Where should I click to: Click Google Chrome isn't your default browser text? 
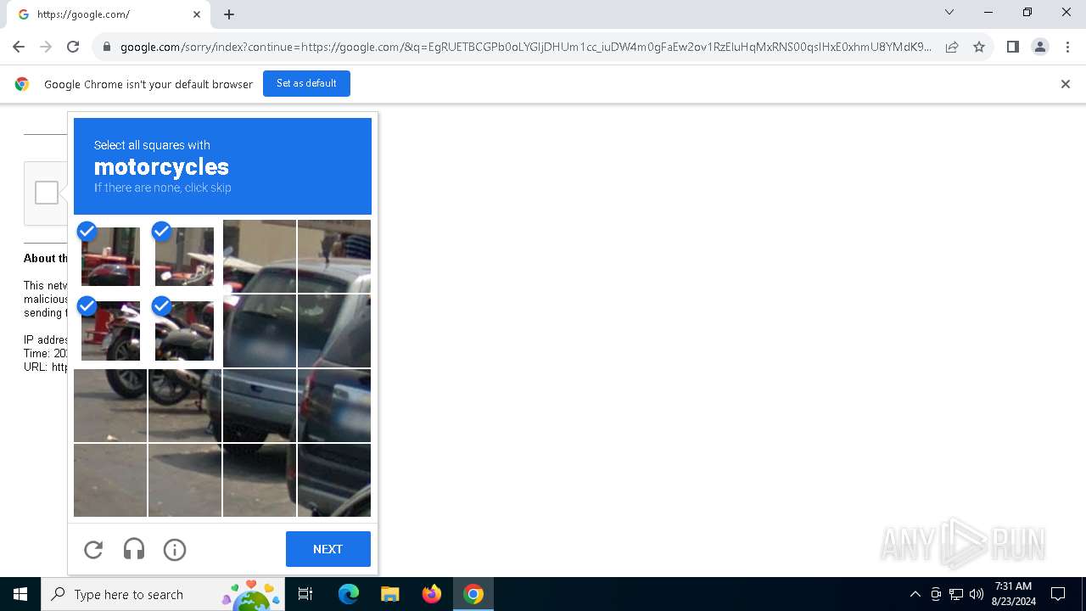point(148,84)
